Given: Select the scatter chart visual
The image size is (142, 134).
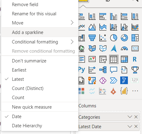Looking at the screenshot, I should point(103,38).
